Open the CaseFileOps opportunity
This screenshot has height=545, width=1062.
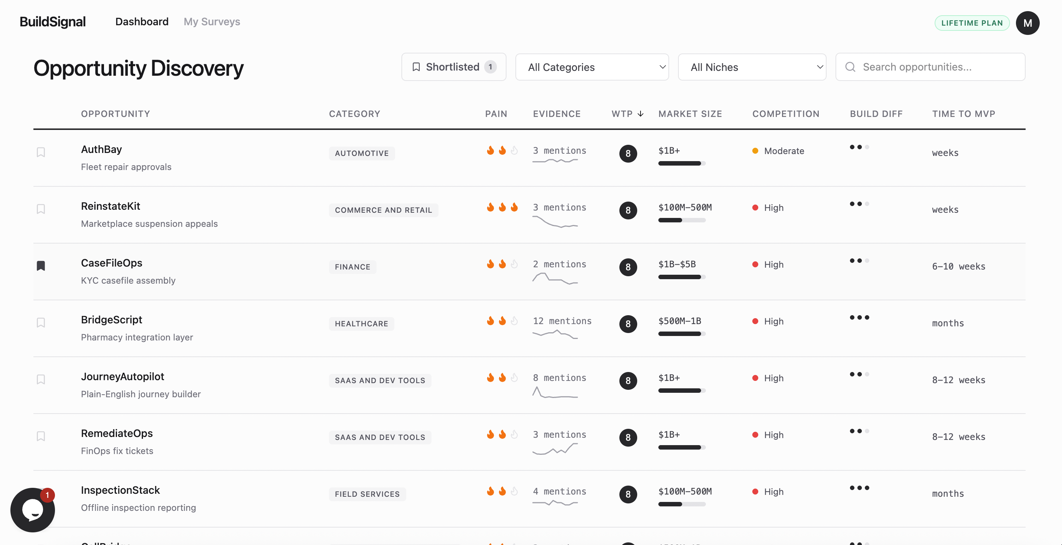111,263
